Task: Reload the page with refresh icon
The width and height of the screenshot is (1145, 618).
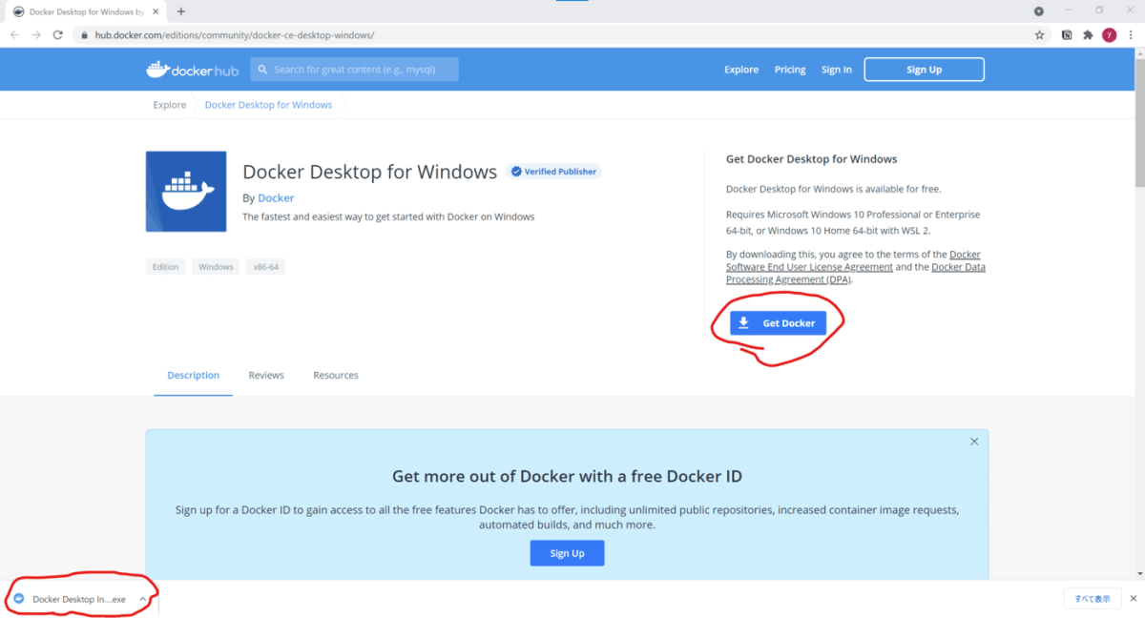Action: (x=58, y=34)
